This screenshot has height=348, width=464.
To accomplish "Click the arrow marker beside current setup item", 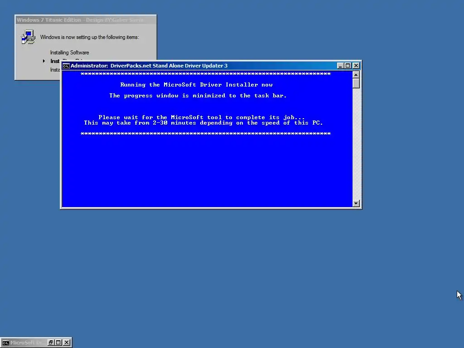I will pos(44,61).
